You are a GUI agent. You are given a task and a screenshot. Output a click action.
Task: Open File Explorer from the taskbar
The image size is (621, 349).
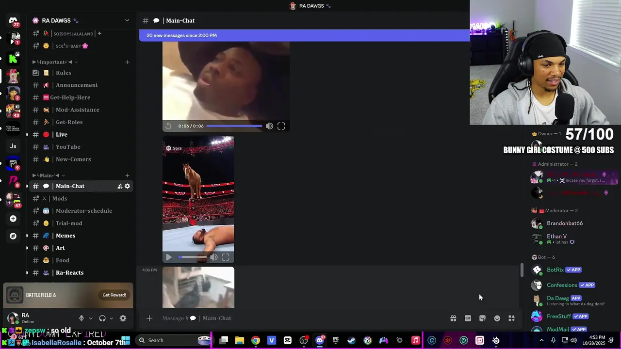pyautogui.click(x=239, y=340)
